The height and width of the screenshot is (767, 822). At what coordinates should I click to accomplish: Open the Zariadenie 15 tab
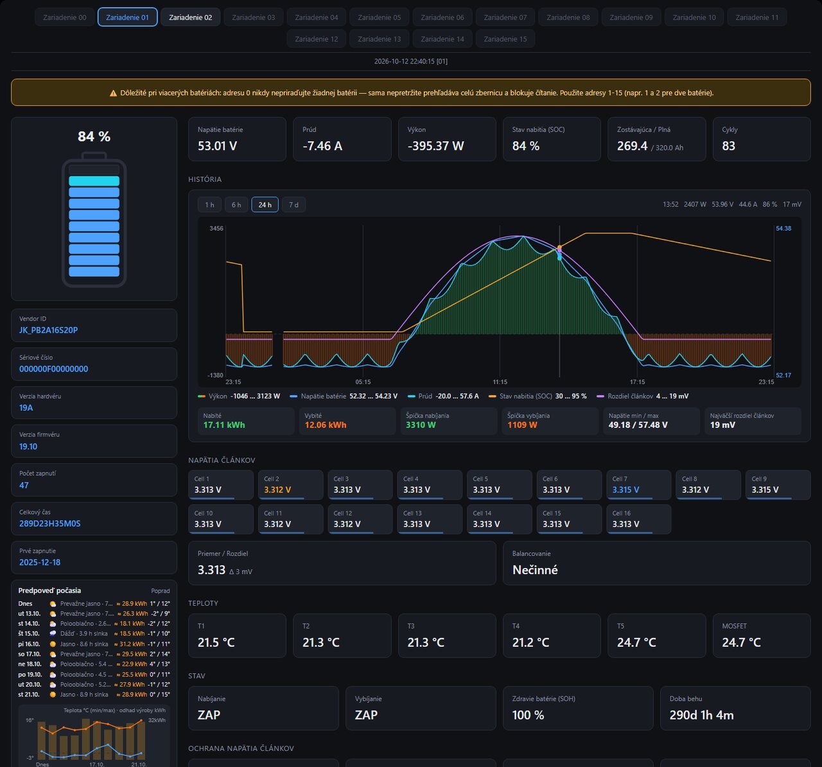pos(505,39)
